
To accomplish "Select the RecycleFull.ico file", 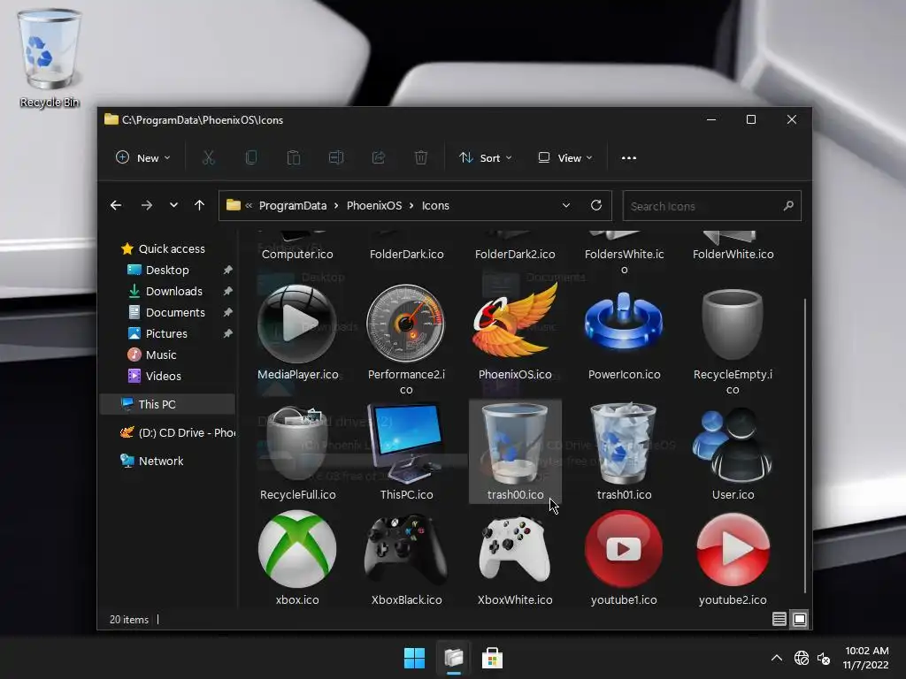I will click(297, 452).
